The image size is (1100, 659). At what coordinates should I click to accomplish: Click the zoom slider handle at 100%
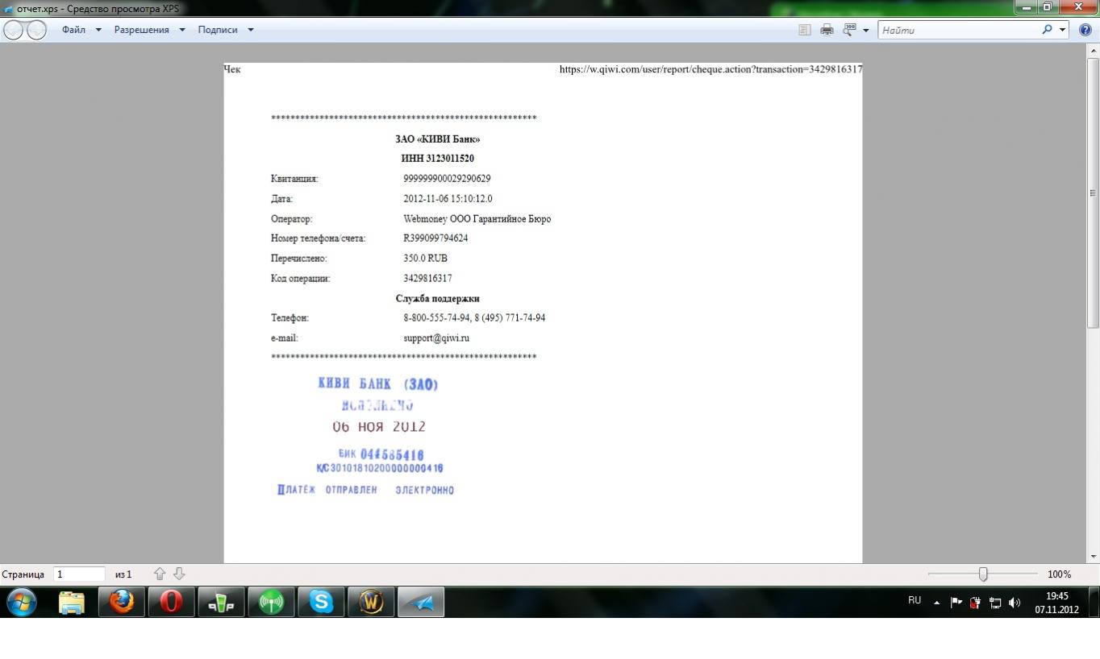[x=983, y=574]
